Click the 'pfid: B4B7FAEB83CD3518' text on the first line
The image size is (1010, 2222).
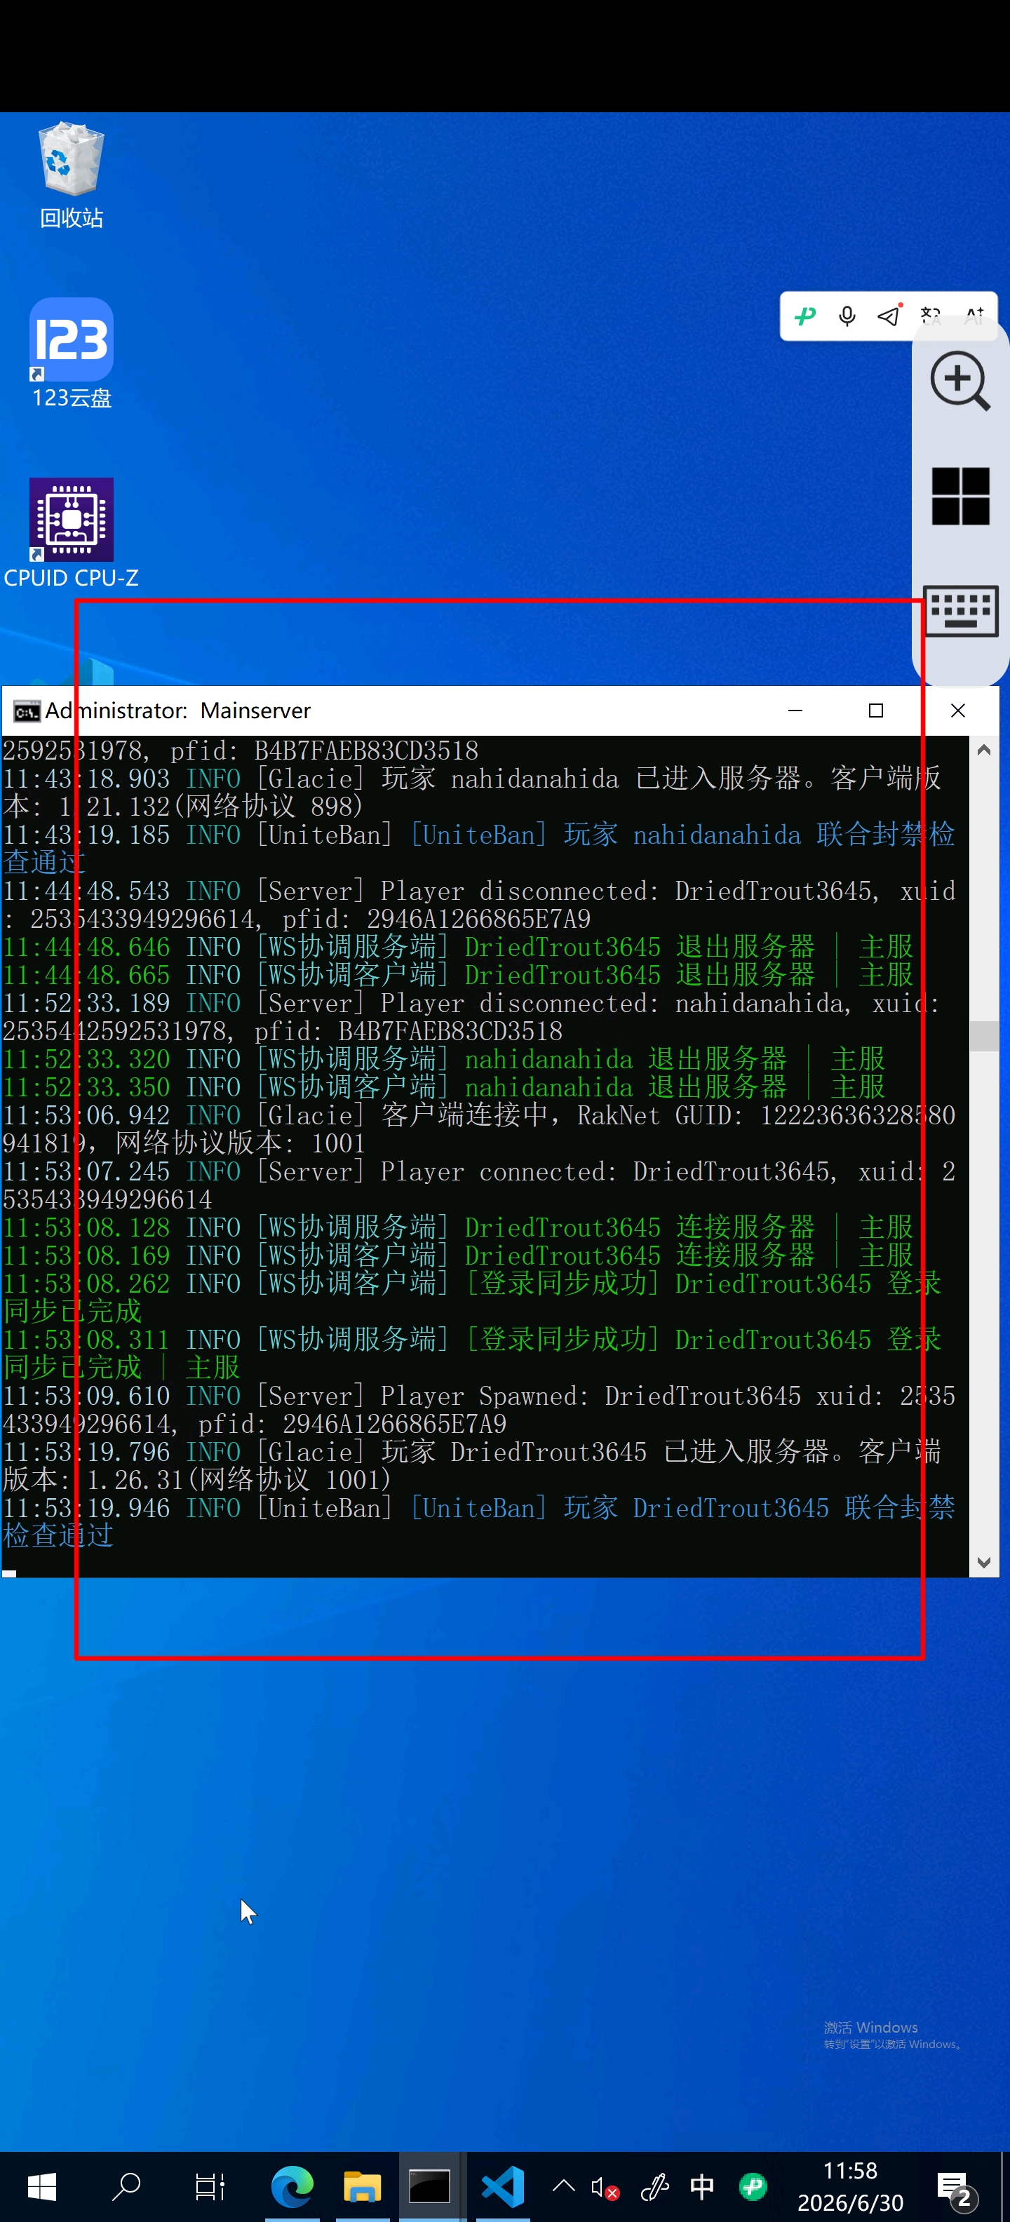click(x=324, y=750)
